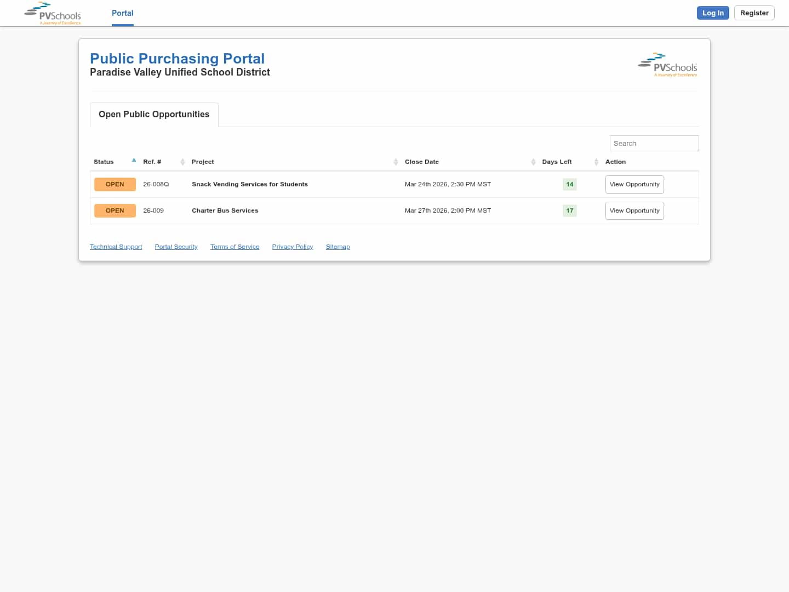Click the OPEN status badge for Snack Vending
The image size is (789, 592).
point(115,184)
